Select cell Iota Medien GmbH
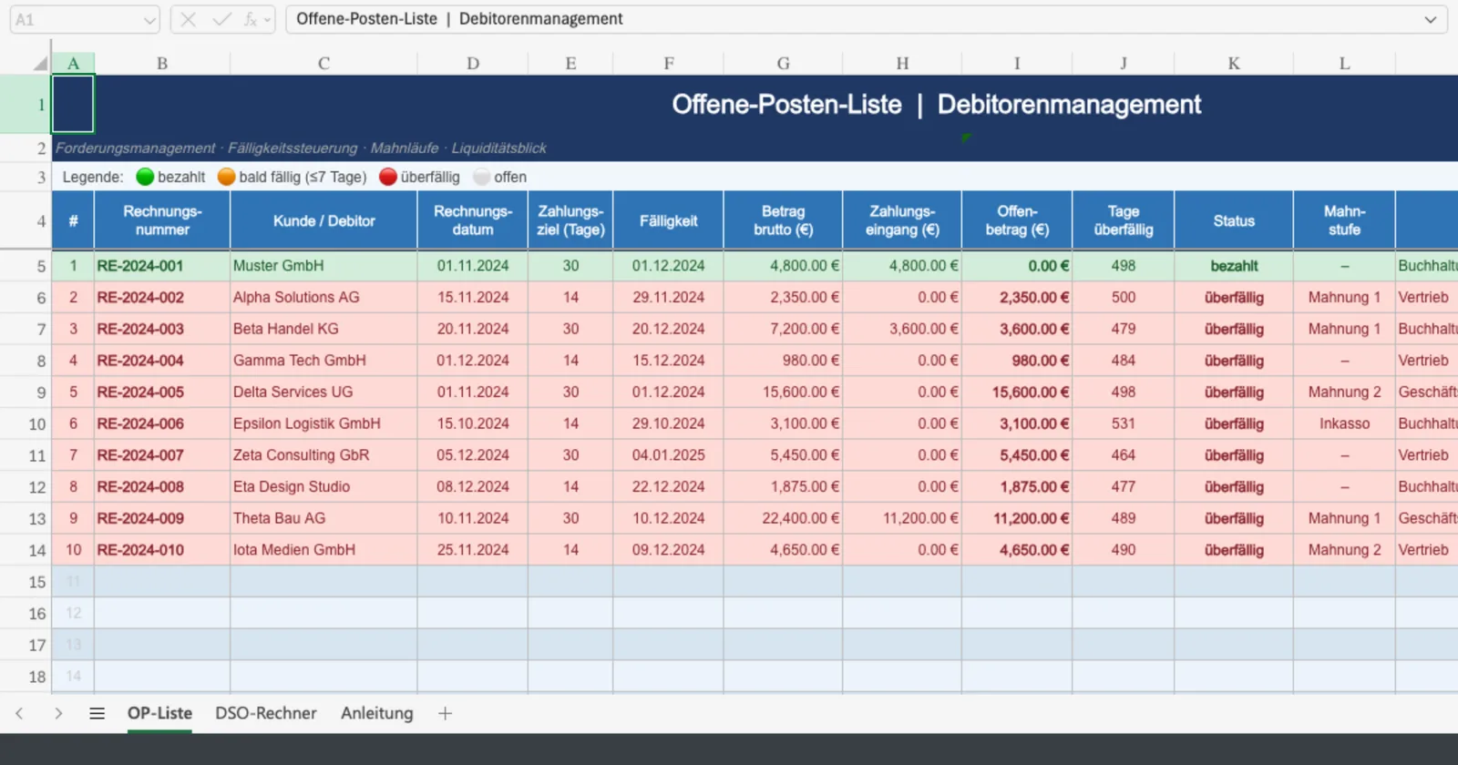 pos(323,550)
